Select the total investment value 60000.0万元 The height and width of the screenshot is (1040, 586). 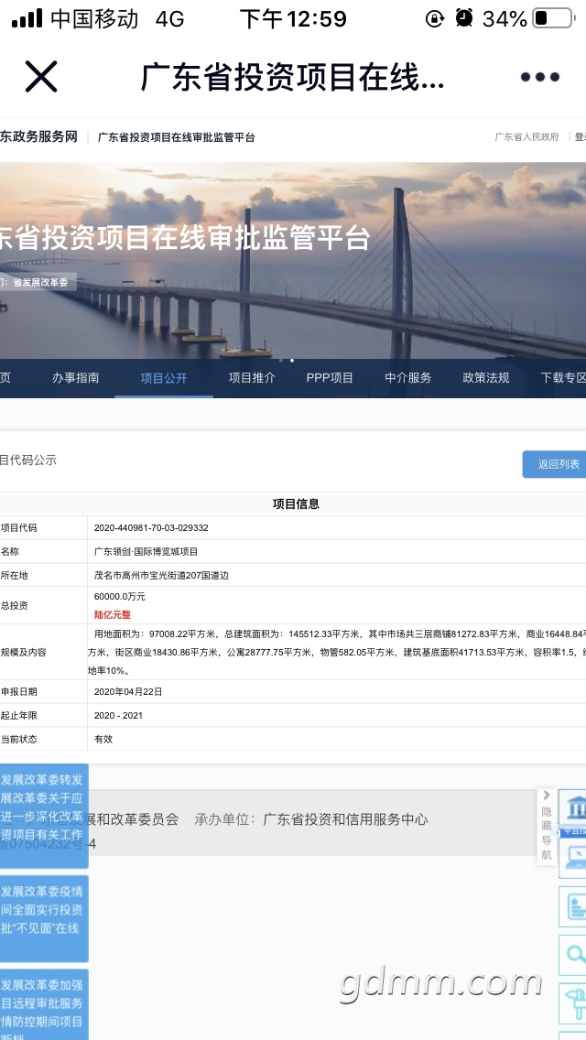tap(119, 596)
